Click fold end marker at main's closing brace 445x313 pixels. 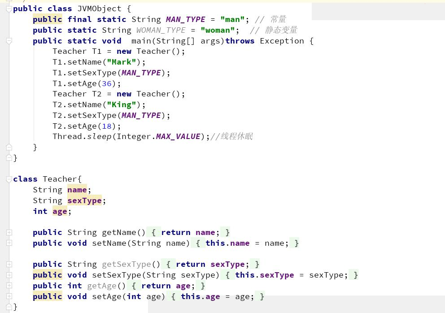(9, 147)
